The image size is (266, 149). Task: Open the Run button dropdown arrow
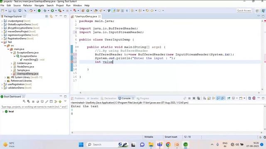pos(56,11)
